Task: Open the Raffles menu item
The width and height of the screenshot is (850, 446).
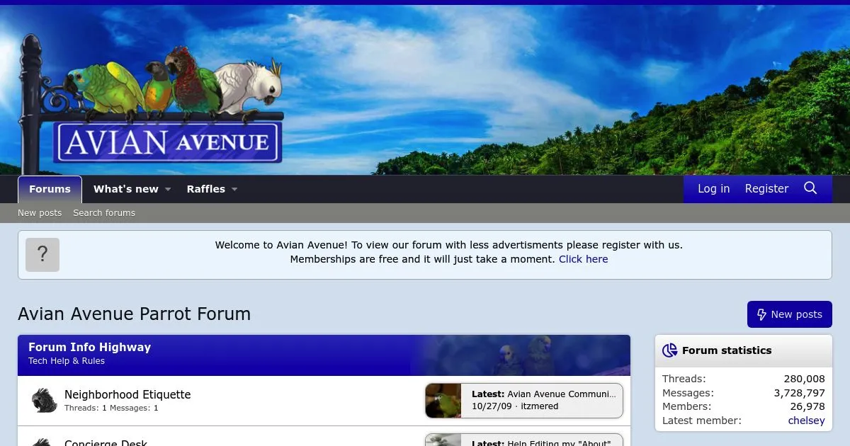Action: [206, 189]
